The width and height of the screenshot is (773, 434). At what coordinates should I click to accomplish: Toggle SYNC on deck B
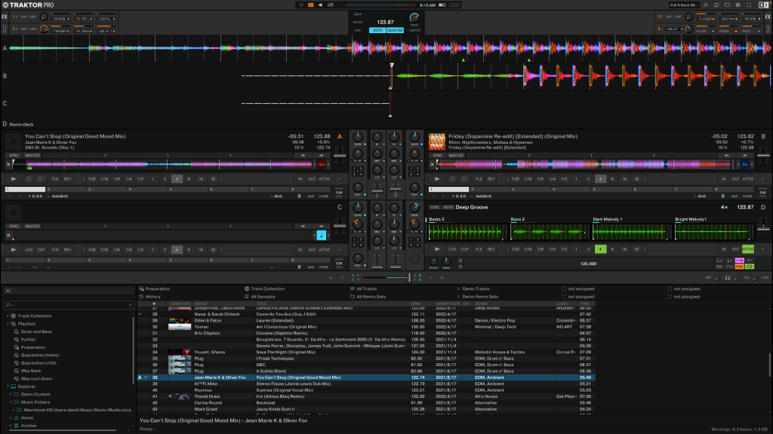[437, 155]
